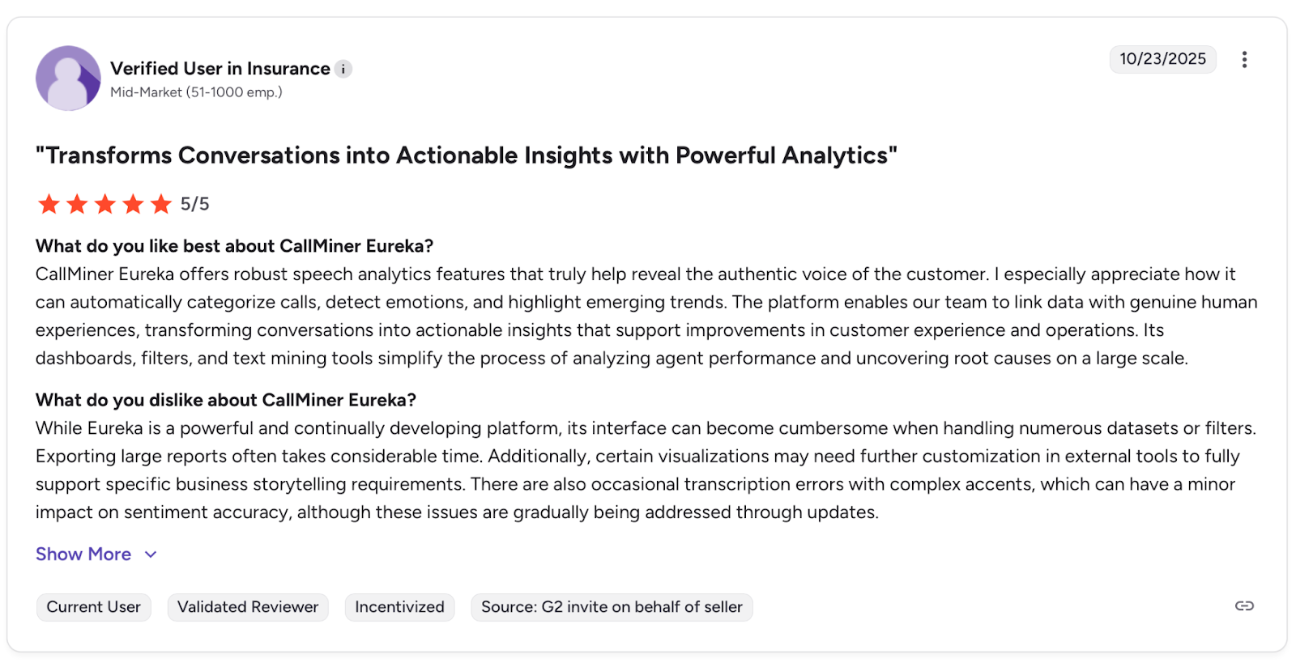Click the Incentivized tag

[x=399, y=607]
